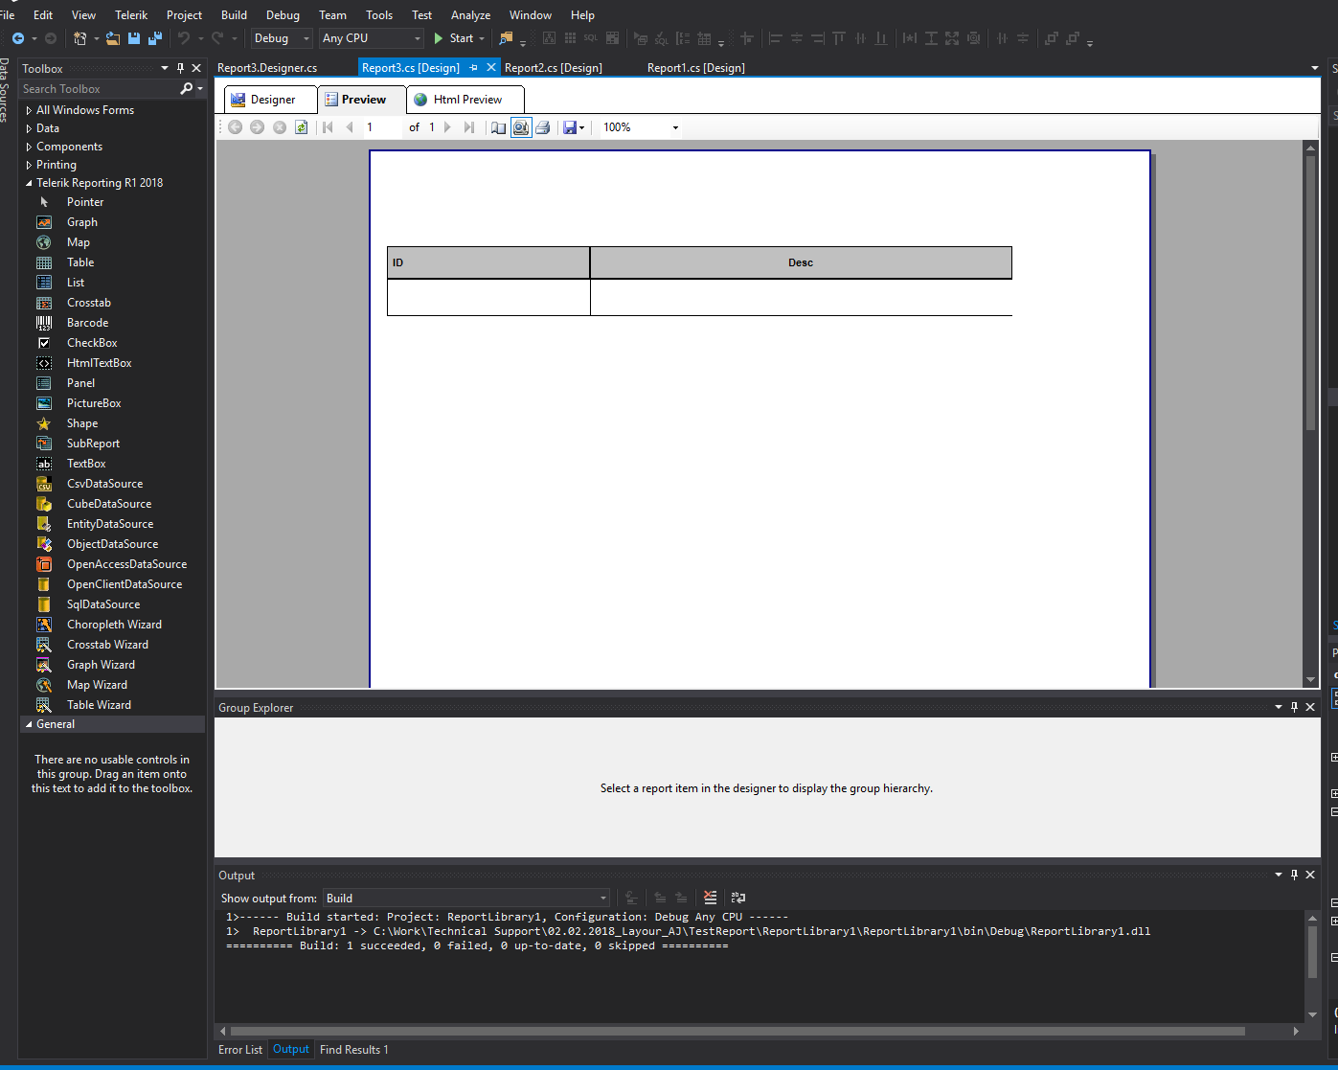Toggle auto-hide pin on Toolbox panel

[x=180, y=68]
